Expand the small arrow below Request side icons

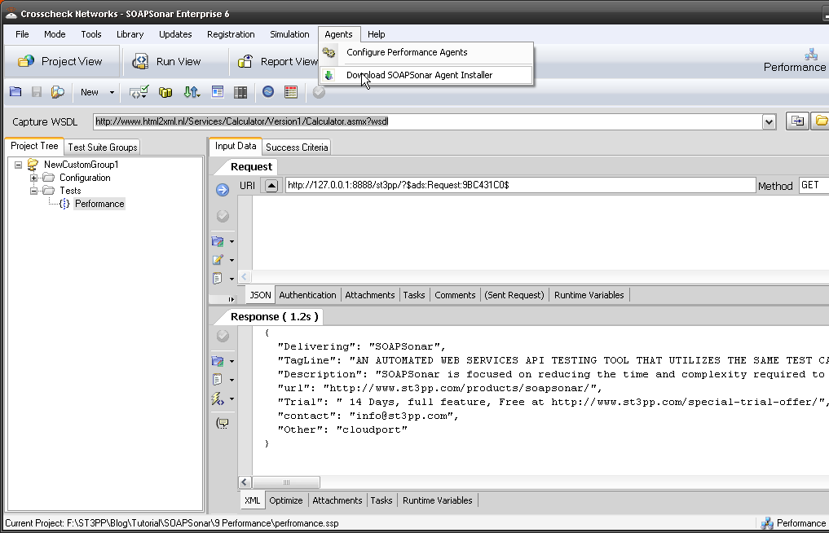pyautogui.click(x=231, y=299)
